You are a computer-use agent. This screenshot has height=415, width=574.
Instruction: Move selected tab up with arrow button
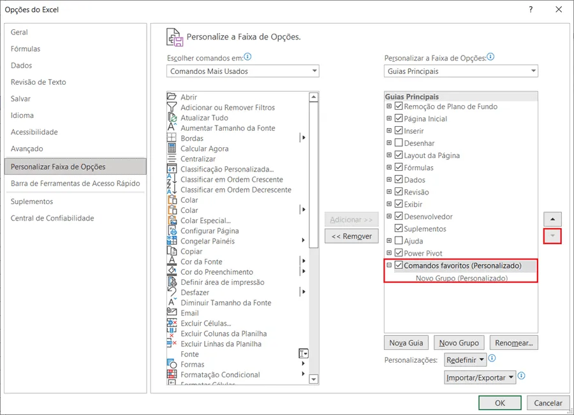coord(552,219)
